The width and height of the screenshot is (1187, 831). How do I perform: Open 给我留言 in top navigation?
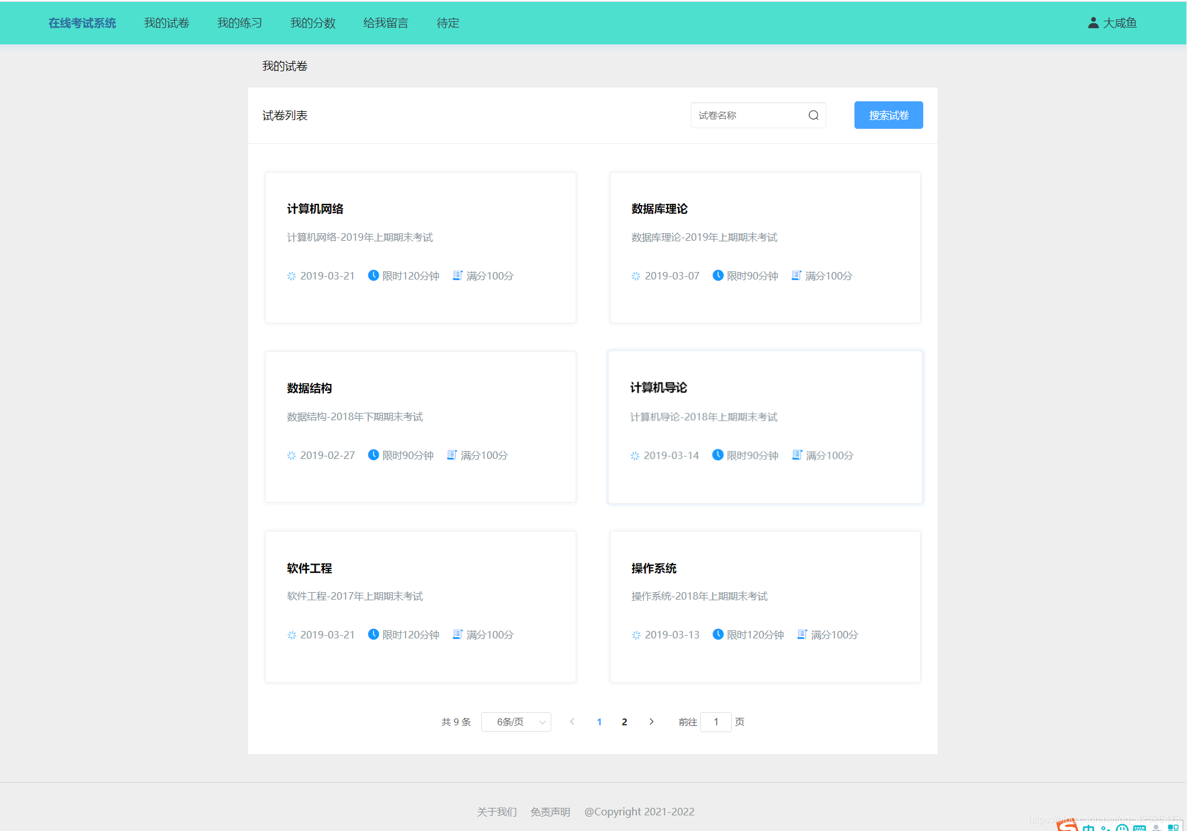tap(386, 23)
